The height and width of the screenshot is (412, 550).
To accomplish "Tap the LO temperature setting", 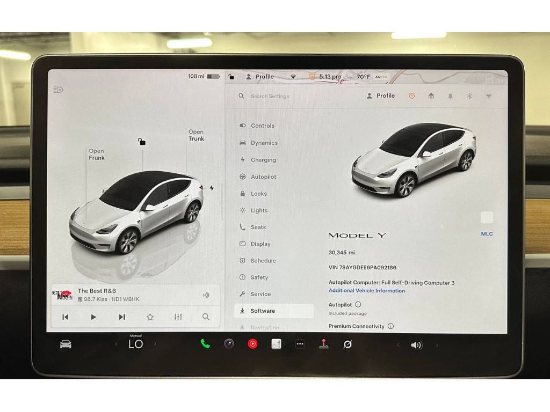I will coord(136,344).
